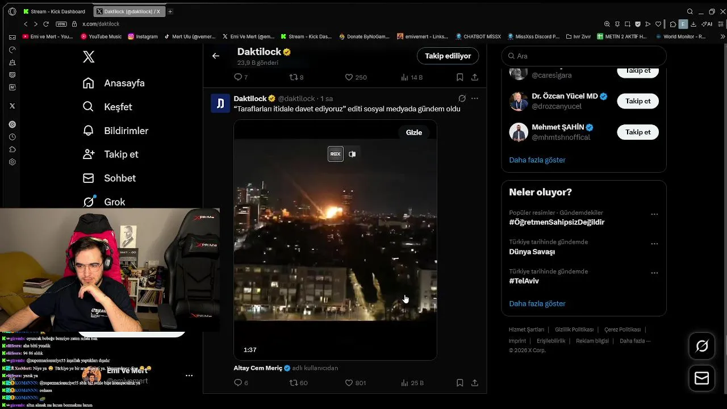Screen dimensions: 727x409
Task: Open GX Cleaner sidebar icon
Action: point(12,62)
